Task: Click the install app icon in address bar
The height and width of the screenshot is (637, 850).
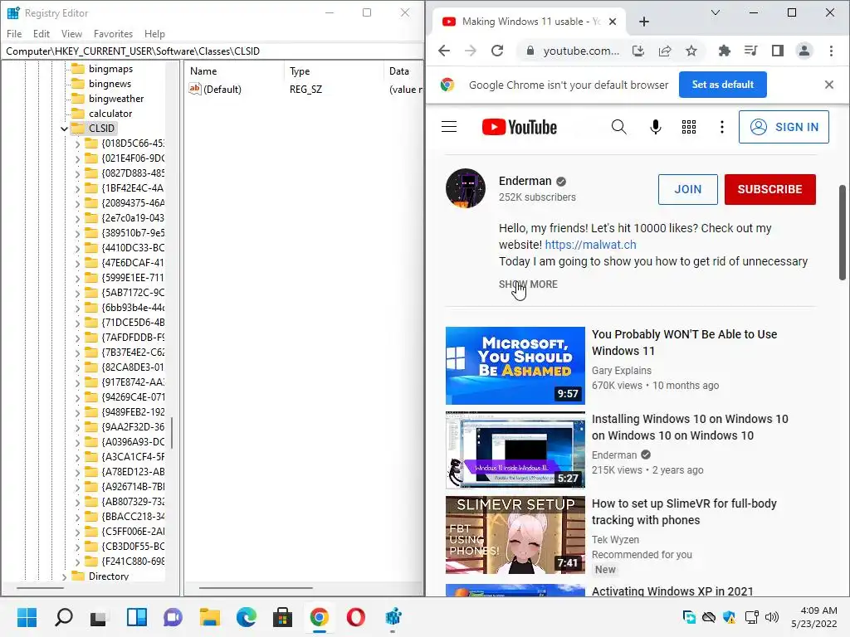Action: pos(638,51)
